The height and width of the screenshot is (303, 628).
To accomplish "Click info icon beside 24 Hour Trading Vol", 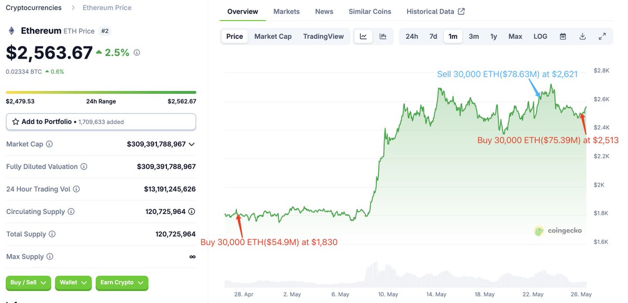I will (77, 189).
